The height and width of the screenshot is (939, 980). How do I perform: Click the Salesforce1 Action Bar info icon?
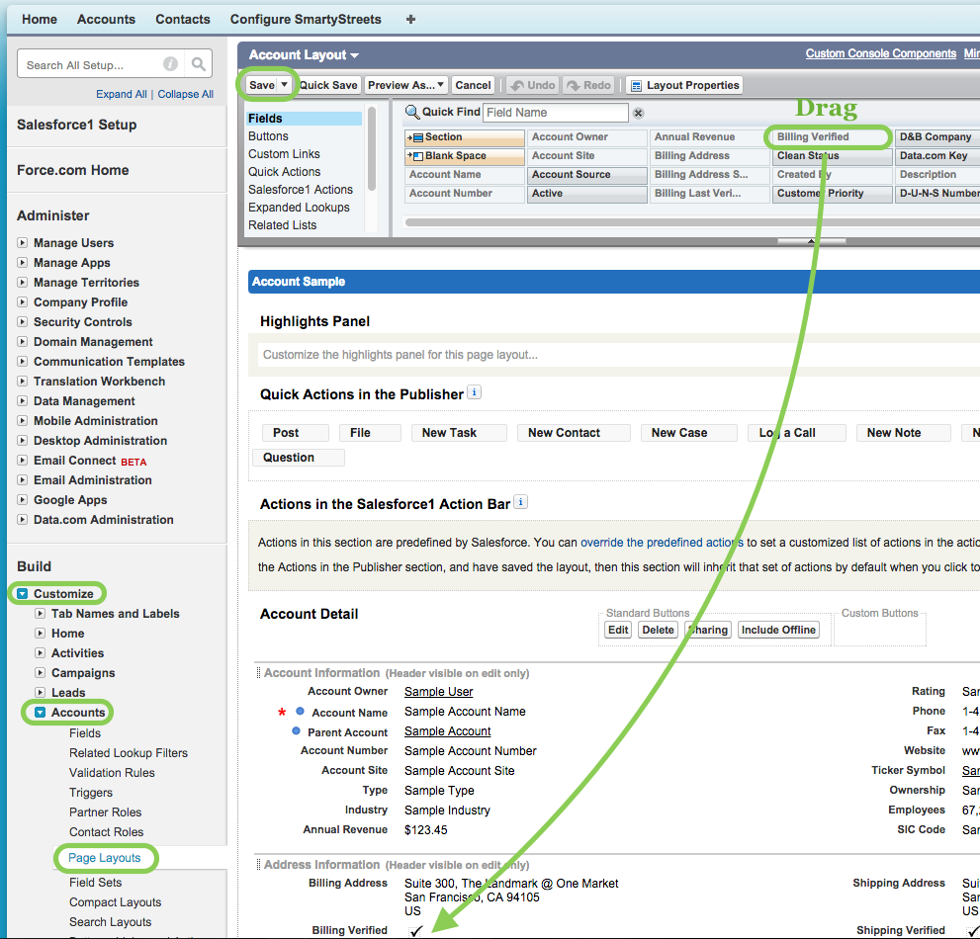521,502
